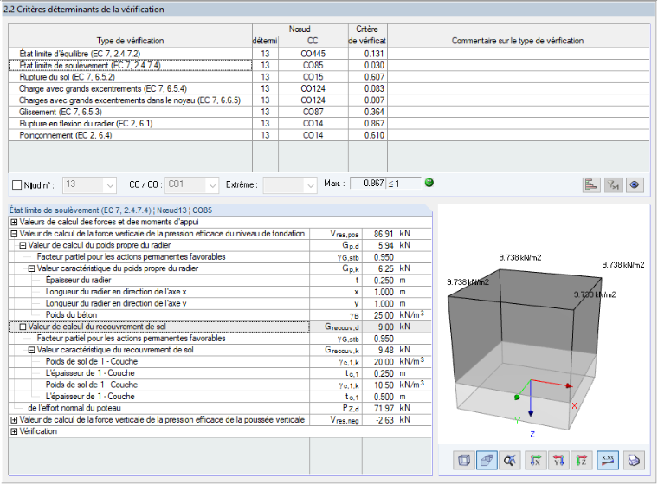Click the CO15 cell
This screenshot has height=485, width=658.
(313, 77)
